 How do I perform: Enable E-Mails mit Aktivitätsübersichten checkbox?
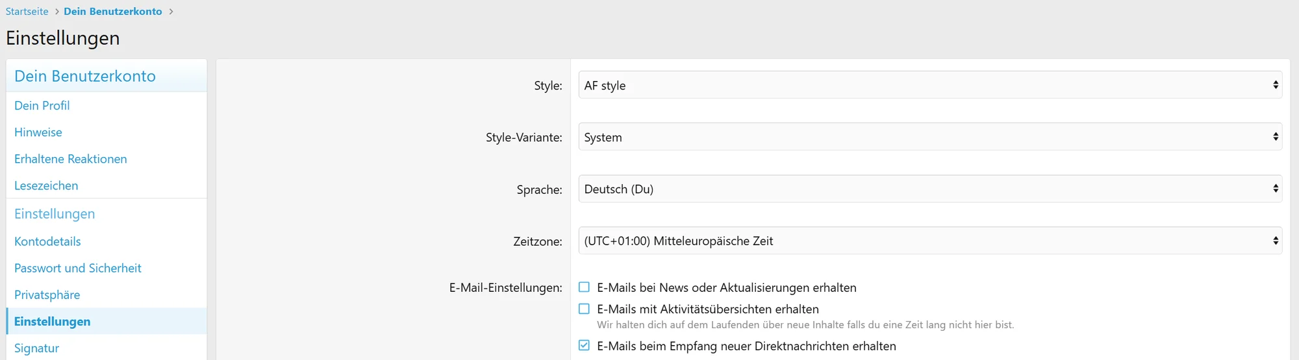click(x=584, y=309)
